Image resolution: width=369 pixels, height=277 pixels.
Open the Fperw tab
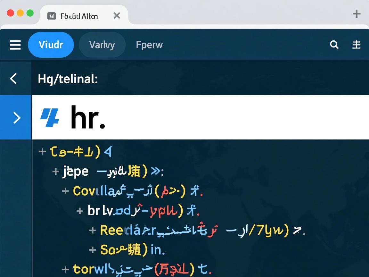coord(149,45)
